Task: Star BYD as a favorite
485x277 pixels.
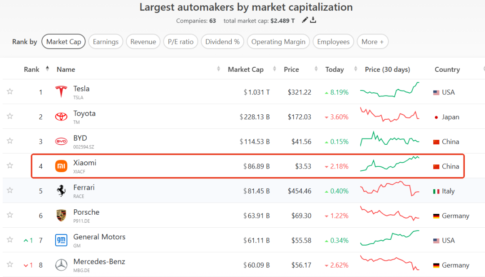Action: click(10, 141)
